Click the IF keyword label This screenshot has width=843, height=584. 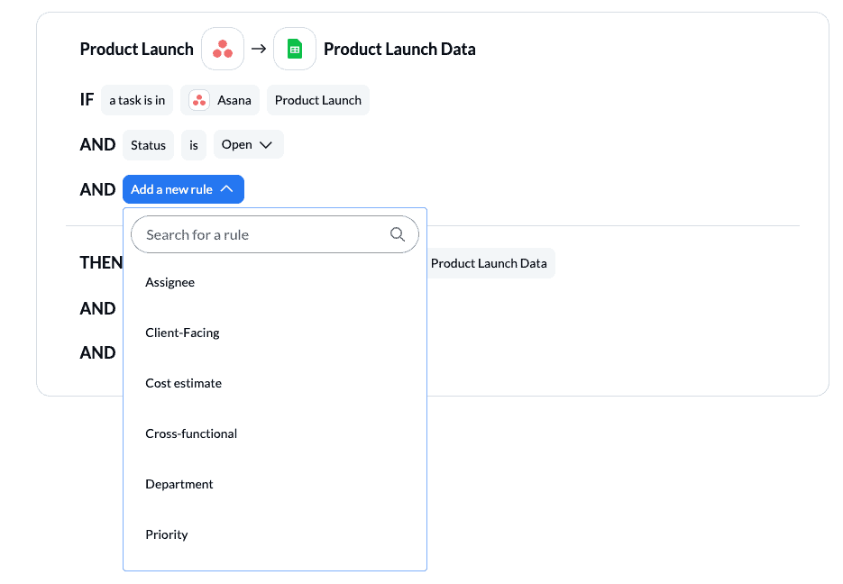point(87,99)
